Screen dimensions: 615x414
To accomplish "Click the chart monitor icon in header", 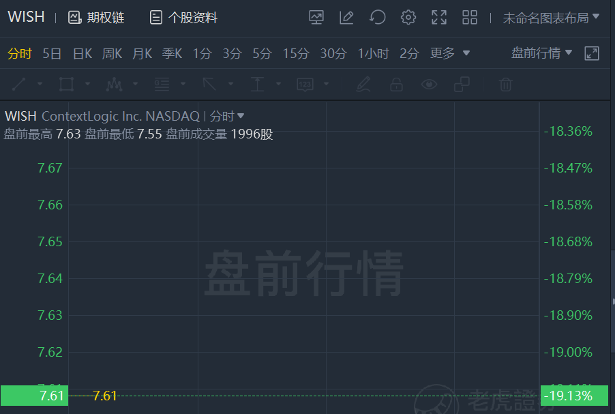I will coord(316,18).
